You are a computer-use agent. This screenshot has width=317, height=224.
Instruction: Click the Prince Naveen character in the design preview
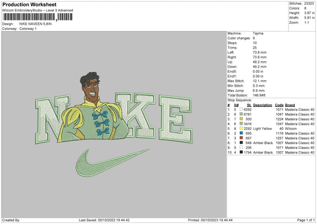point(94,107)
